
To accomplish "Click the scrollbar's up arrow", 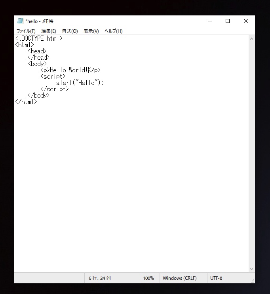I will click(252, 39).
